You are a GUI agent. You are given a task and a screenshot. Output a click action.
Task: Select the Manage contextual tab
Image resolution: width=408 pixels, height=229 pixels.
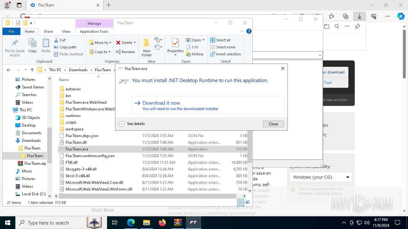point(94,24)
